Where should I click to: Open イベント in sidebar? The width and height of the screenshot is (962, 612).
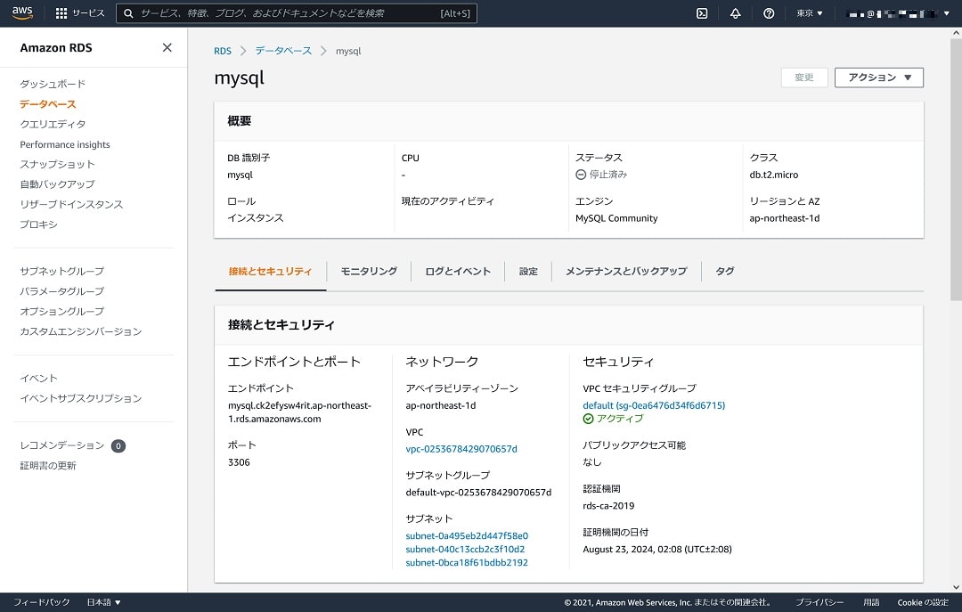38,378
